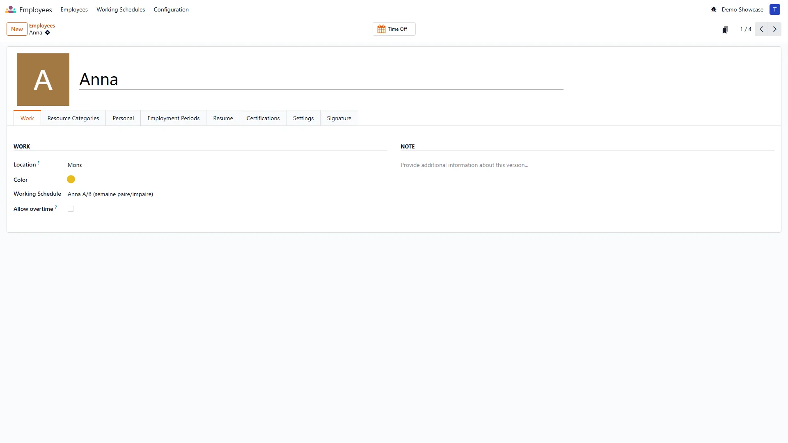Click the bookmark icon near the pager

click(725, 30)
